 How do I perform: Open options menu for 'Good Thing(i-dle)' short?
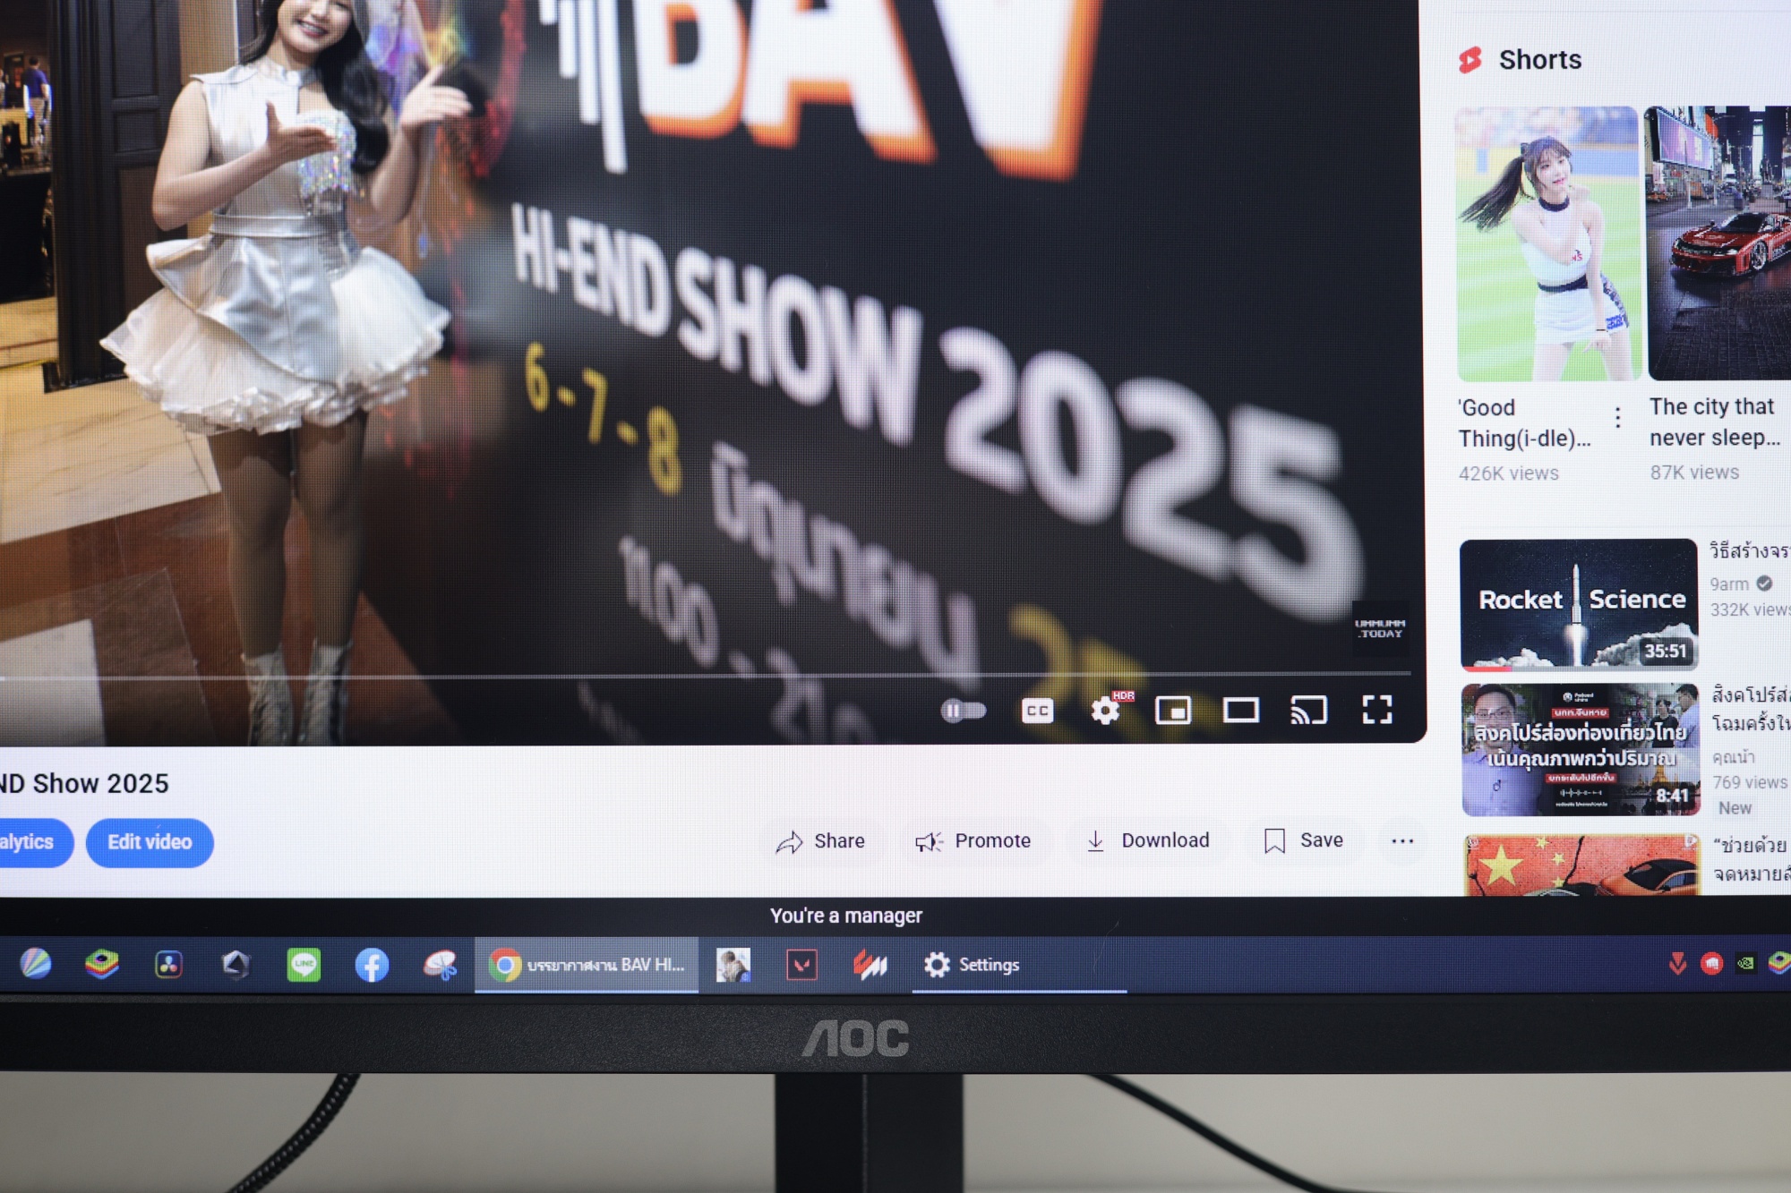point(1617,417)
